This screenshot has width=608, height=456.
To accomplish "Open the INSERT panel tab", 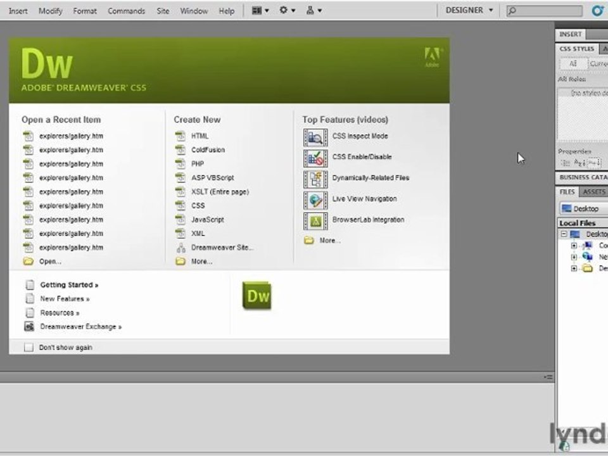I will click(x=571, y=34).
